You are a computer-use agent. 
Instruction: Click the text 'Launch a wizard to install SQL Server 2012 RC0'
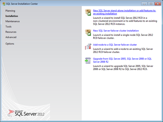[x=118, y=18]
